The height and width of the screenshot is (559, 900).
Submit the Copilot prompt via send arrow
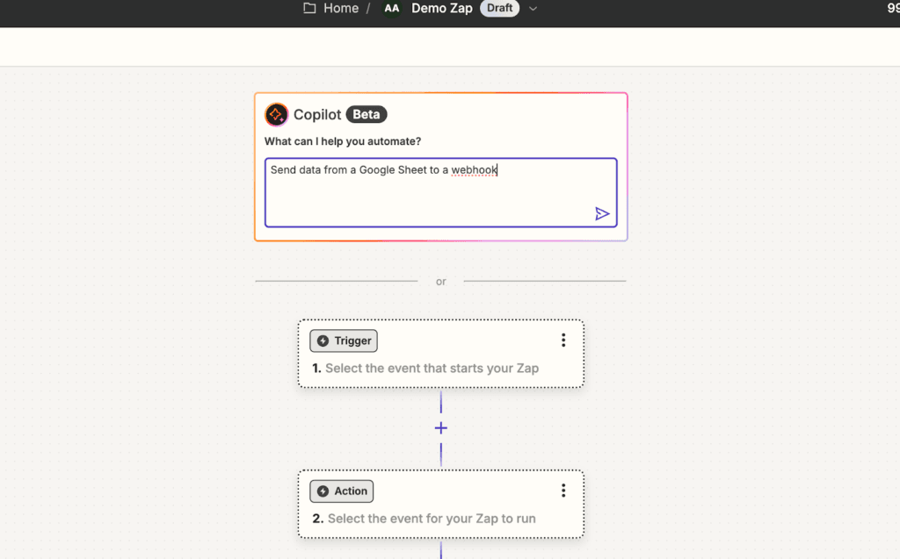click(x=603, y=213)
